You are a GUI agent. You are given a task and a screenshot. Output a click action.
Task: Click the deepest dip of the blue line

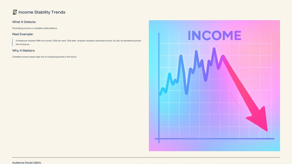pyautogui.click(x=186, y=93)
